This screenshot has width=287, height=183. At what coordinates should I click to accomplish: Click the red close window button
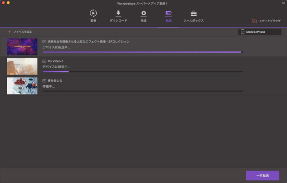coord(3,3)
